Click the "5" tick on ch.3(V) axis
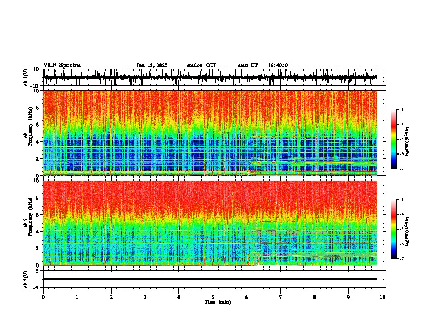The height and width of the screenshot is (333, 431). (x=38, y=271)
